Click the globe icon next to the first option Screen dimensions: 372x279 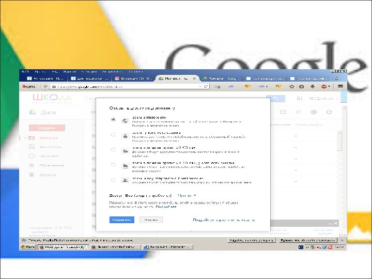tap(125, 121)
